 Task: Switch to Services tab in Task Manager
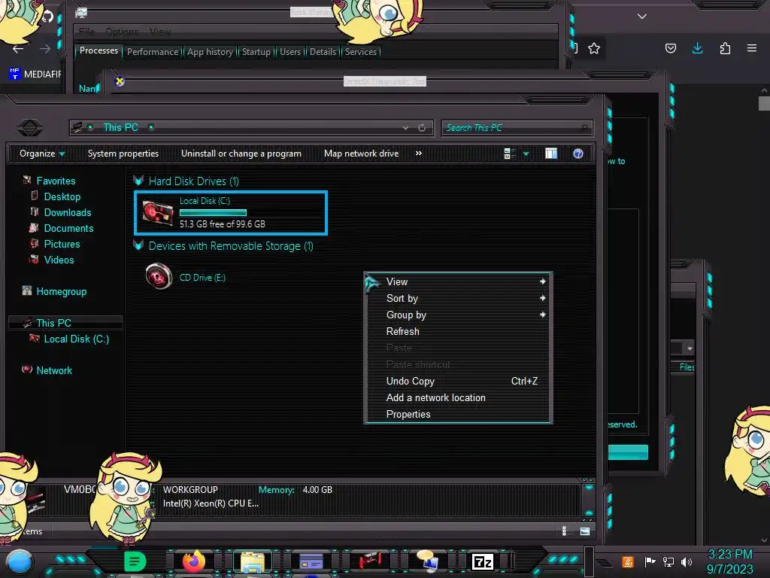pos(360,52)
